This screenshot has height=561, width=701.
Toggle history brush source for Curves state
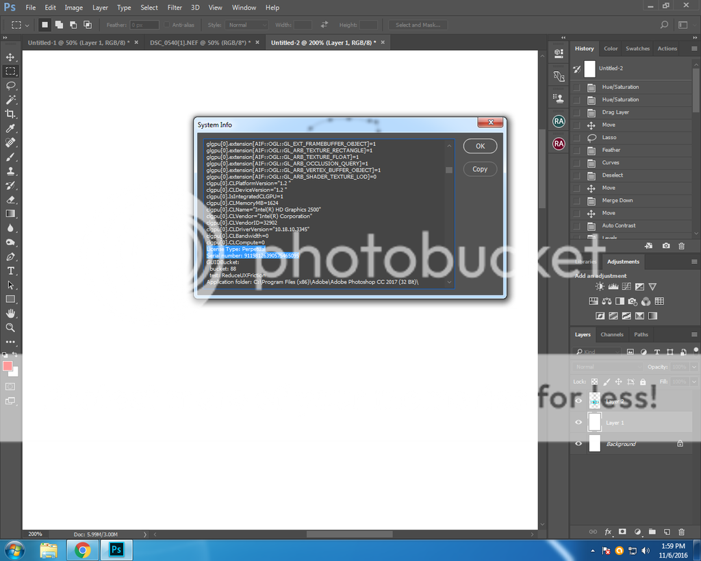coord(577,163)
